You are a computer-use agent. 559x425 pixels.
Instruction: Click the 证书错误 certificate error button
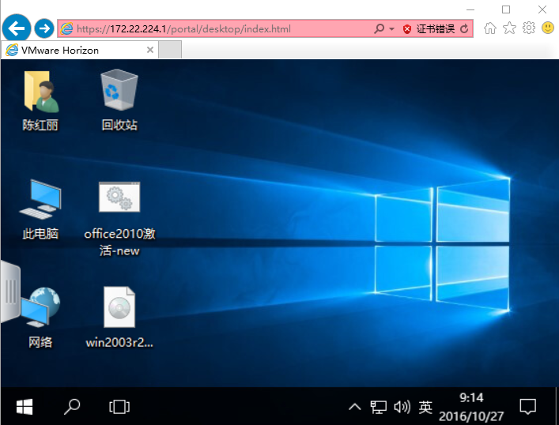pos(429,29)
